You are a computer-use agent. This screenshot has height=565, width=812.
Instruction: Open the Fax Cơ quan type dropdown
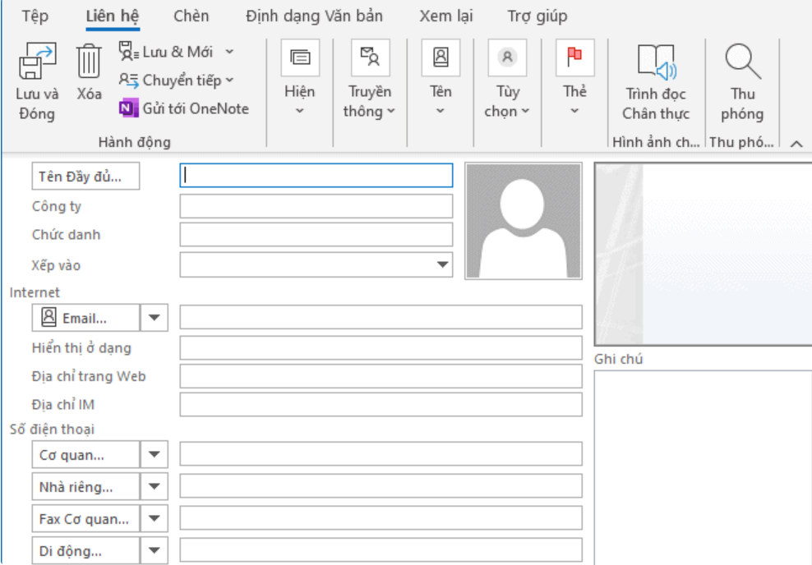click(155, 518)
